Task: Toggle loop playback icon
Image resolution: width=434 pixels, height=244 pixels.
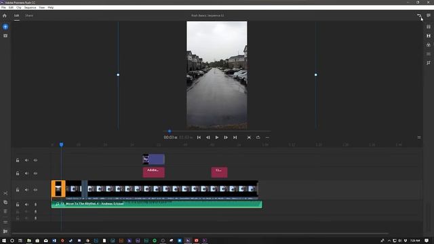Action: [258, 138]
